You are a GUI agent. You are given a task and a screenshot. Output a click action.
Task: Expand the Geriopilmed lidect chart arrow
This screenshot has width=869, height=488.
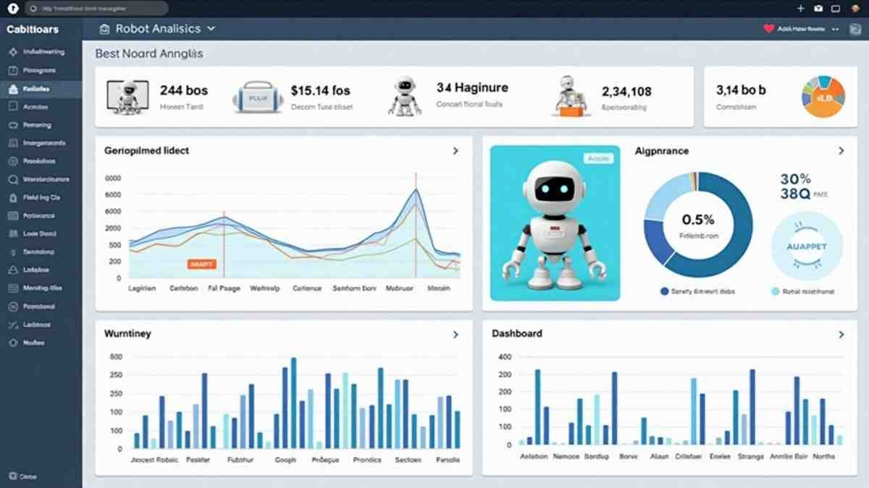(456, 151)
